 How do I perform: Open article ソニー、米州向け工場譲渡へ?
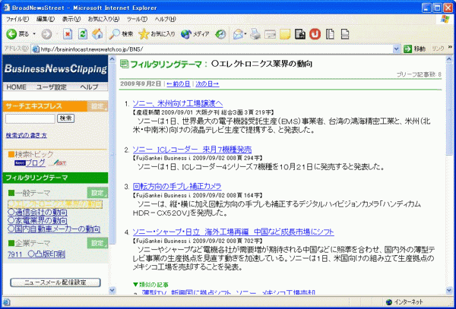(x=178, y=103)
